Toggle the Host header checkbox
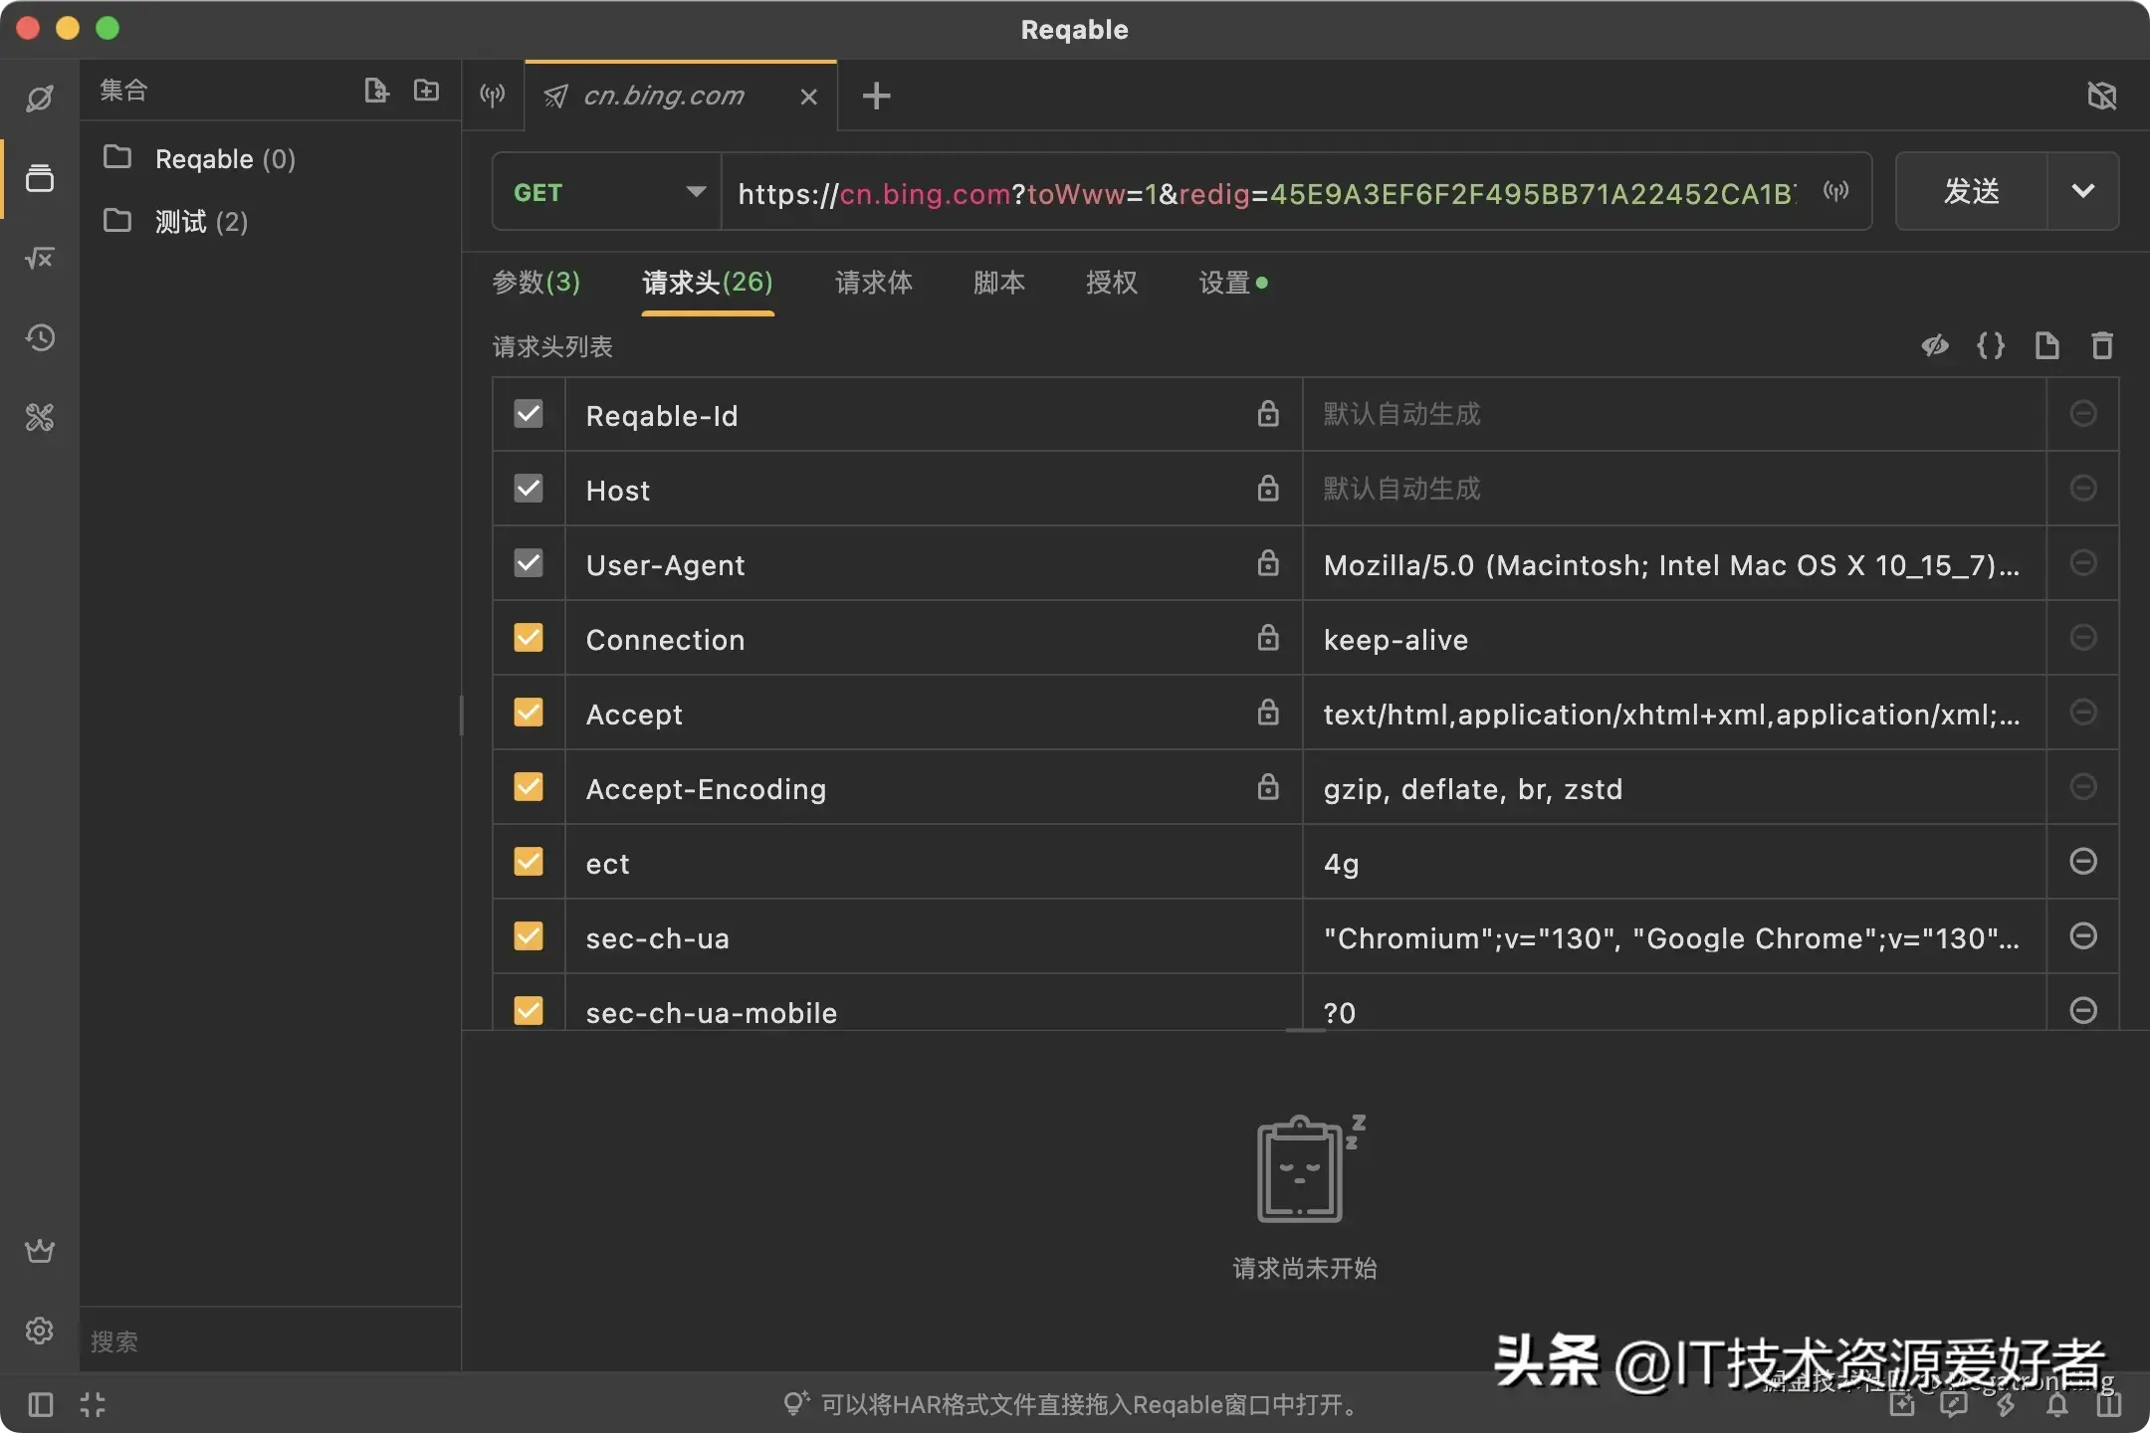The image size is (2150, 1433). 529,489
